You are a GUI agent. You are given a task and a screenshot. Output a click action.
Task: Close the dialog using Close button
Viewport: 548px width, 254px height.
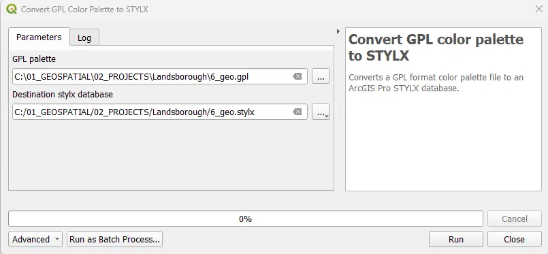point(515,239)
